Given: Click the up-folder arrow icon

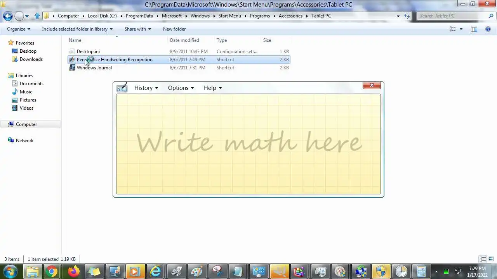Looking at the screenshot, I should click(37, 16).
